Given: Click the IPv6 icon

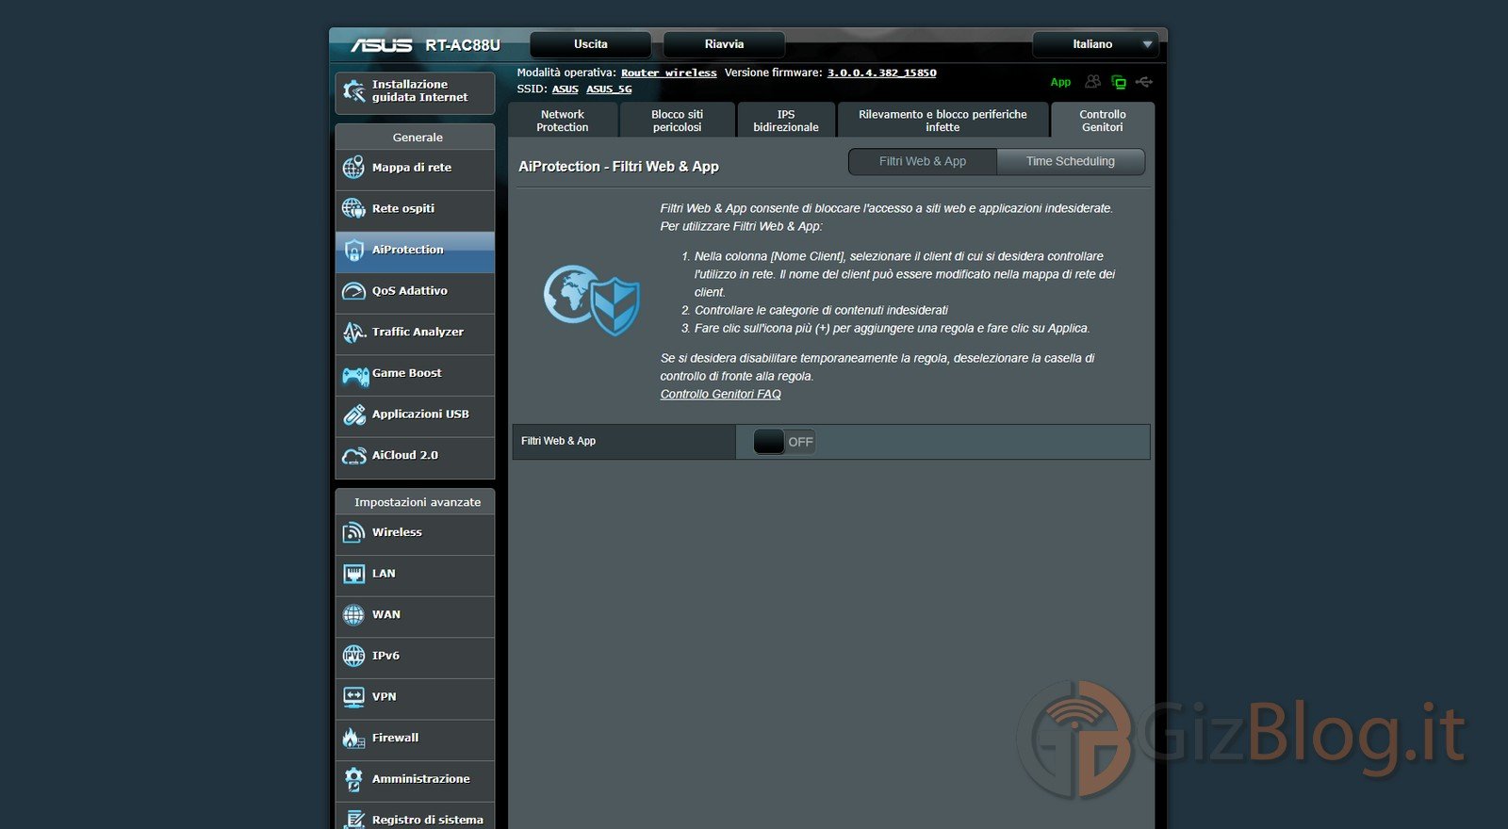Looking at the screenshot, I should coord(353,656).
